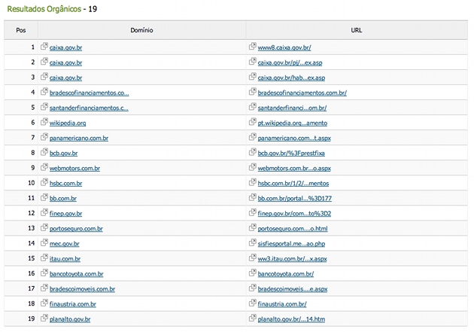Follow the bancotoyota.com.br/ URL link
The height and width of the screenshot is (332, 474).
tap(286, 274)
